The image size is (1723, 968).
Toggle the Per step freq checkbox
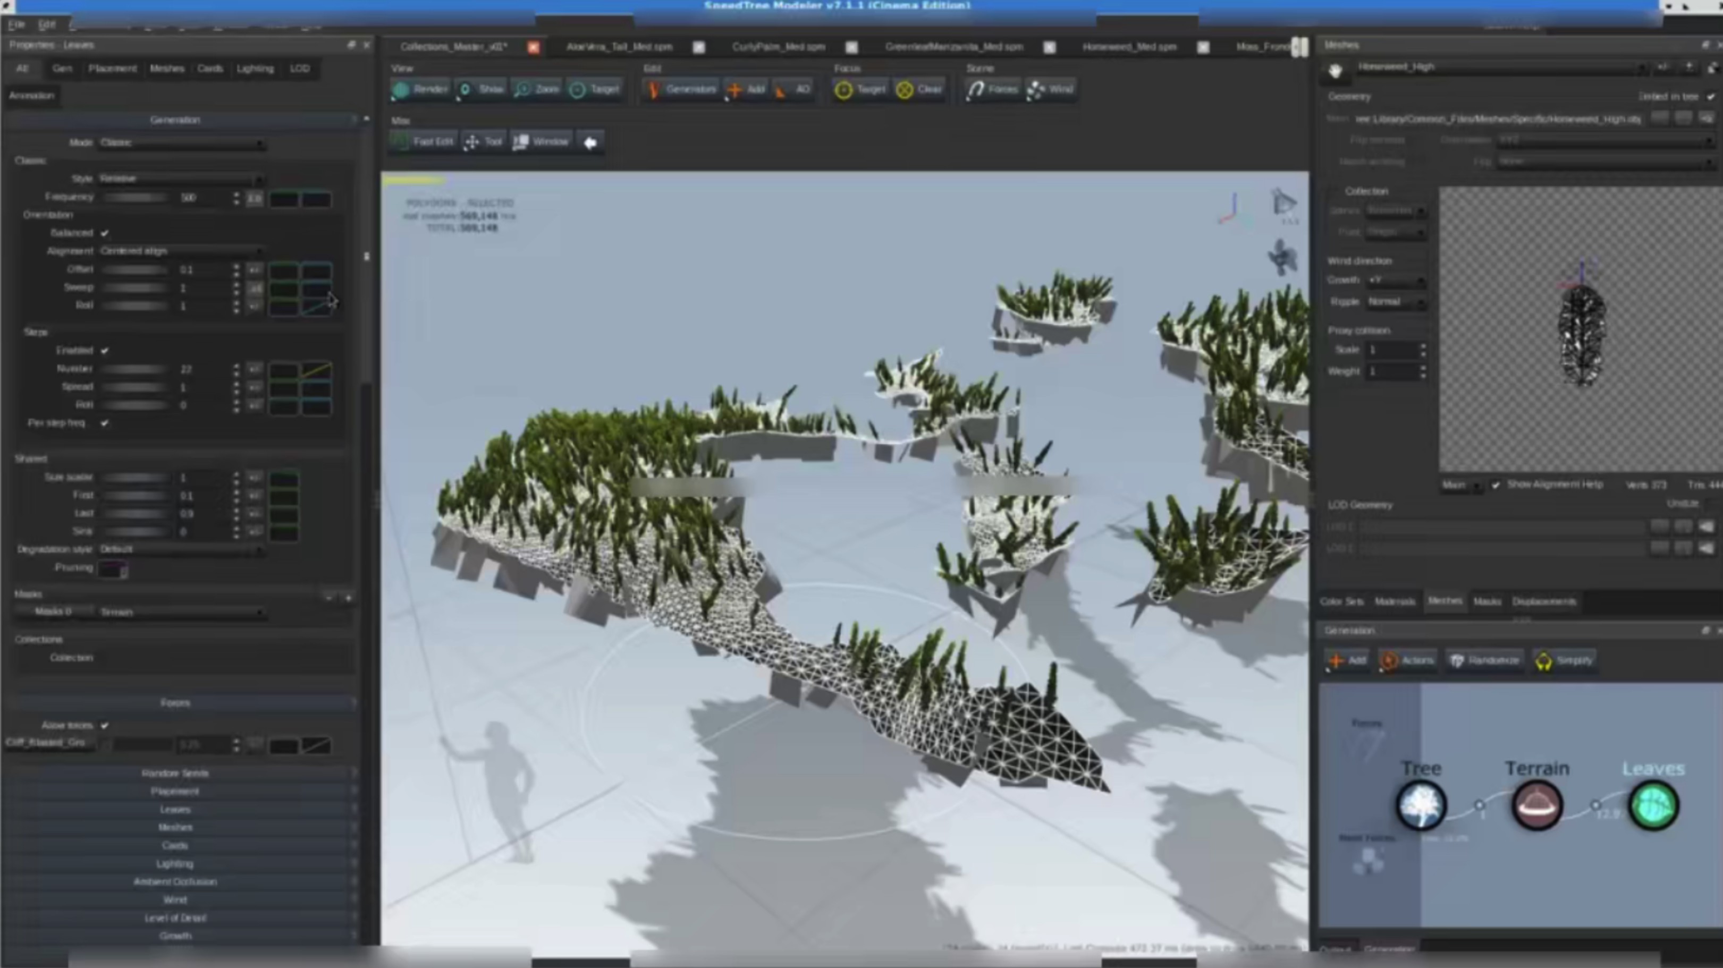[x=104, y=423]
